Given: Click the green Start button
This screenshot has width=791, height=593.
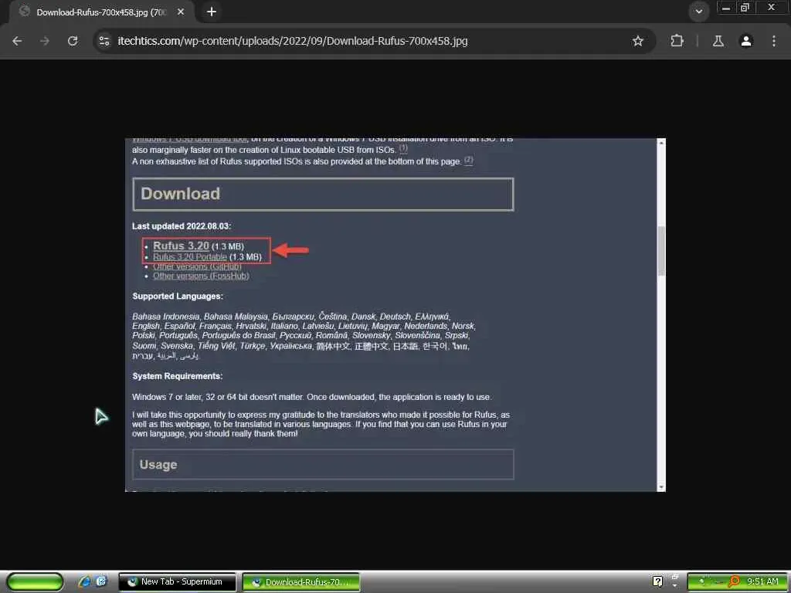Looking at the screenshot, I should coord(34,581).
